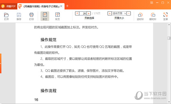Close the 《网编操作指南》 document tab

click(61, 6)
